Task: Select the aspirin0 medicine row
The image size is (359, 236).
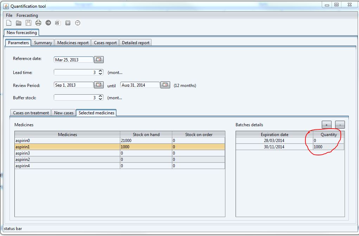Action: click(120, 141)
